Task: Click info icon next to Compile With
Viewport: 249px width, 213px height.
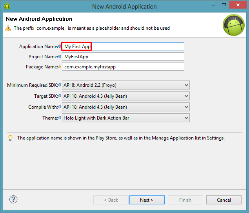Action: 60,107
